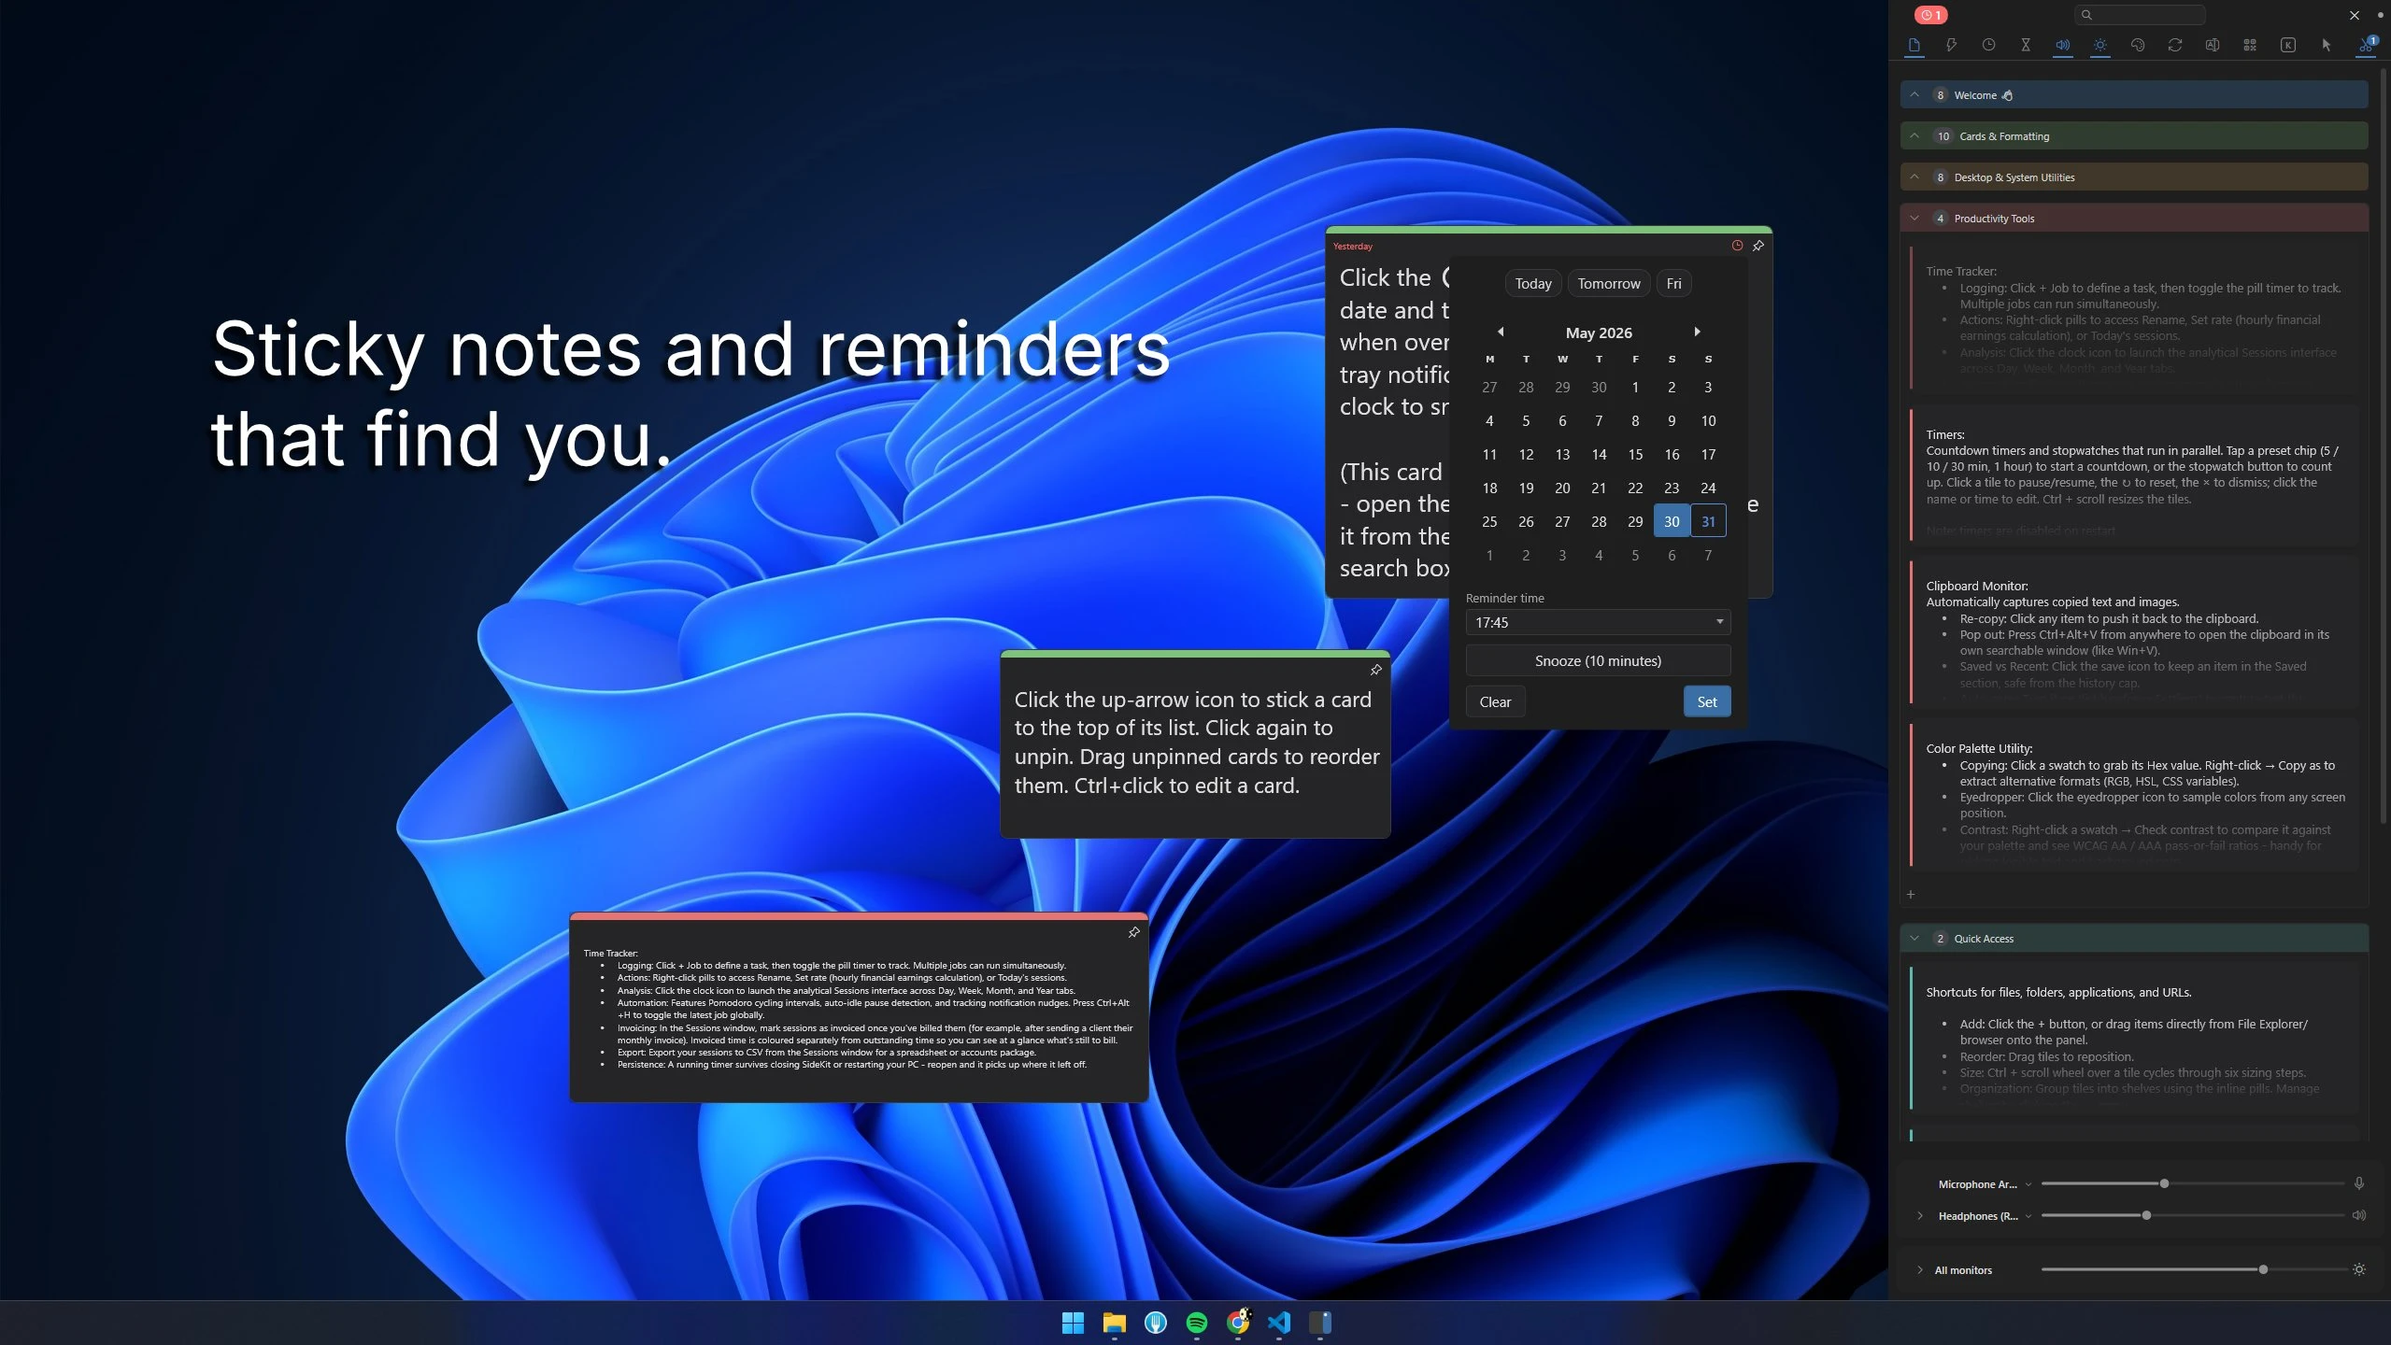This screenshot has height=1345, width=2391.
Task: Click Snooze (10 minutes) button
Action: tap(1598, 660)
